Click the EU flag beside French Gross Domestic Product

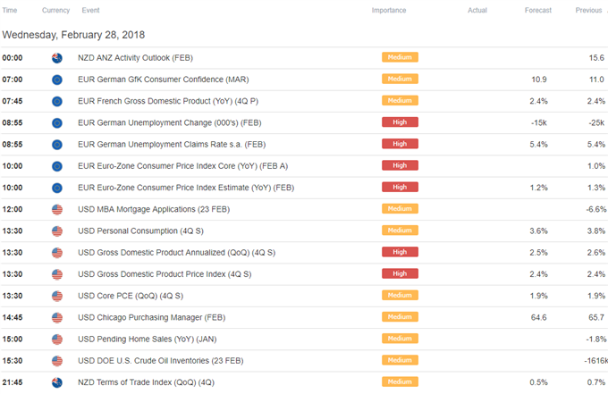click(x=57, y=102)
